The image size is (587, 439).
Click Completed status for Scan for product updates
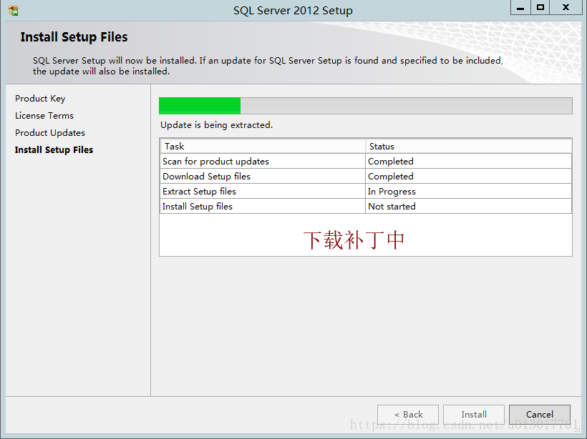click(469, 161)
